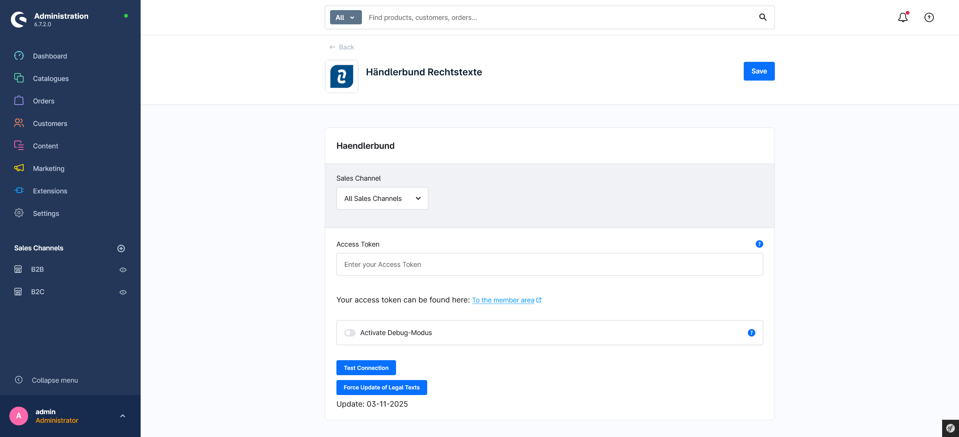This screenshot has height=437, width=959.
Task: Open the All Sales Channels dropdown
Action: [x=382, y=198]
